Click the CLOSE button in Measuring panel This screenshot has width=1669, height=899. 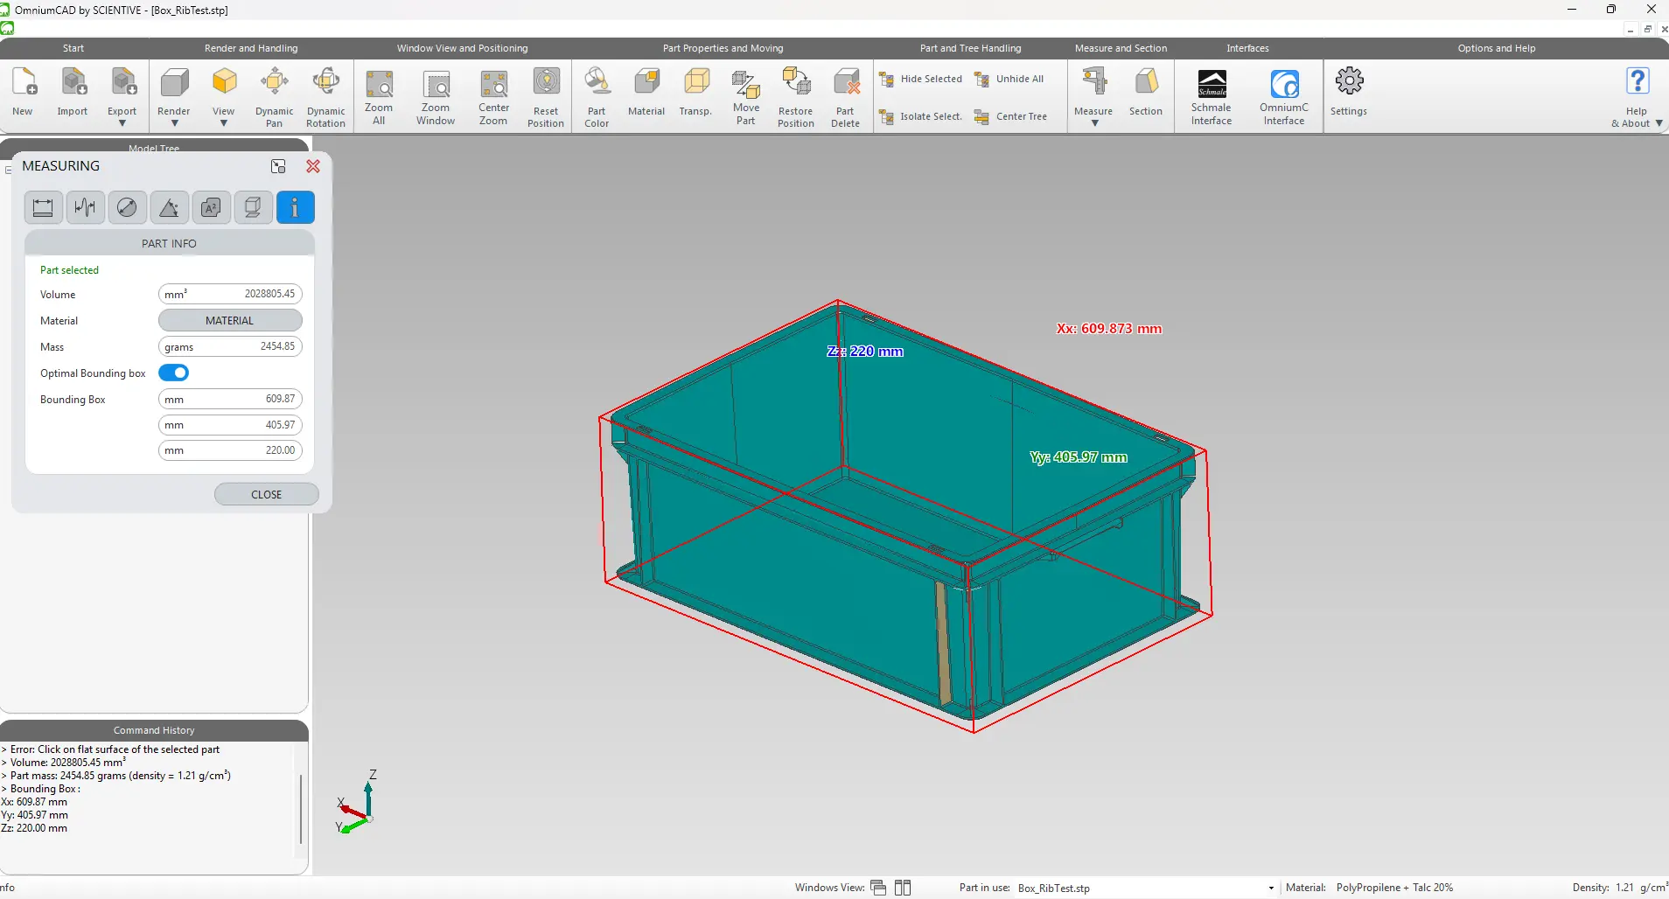click(x=267, y=494)
